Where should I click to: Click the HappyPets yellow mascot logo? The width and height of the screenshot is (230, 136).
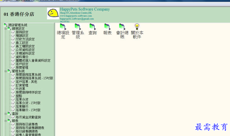click(53, 13)
